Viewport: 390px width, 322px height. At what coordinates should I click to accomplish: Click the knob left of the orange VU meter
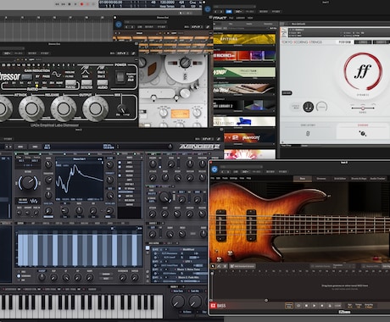[x=163, y=113]
